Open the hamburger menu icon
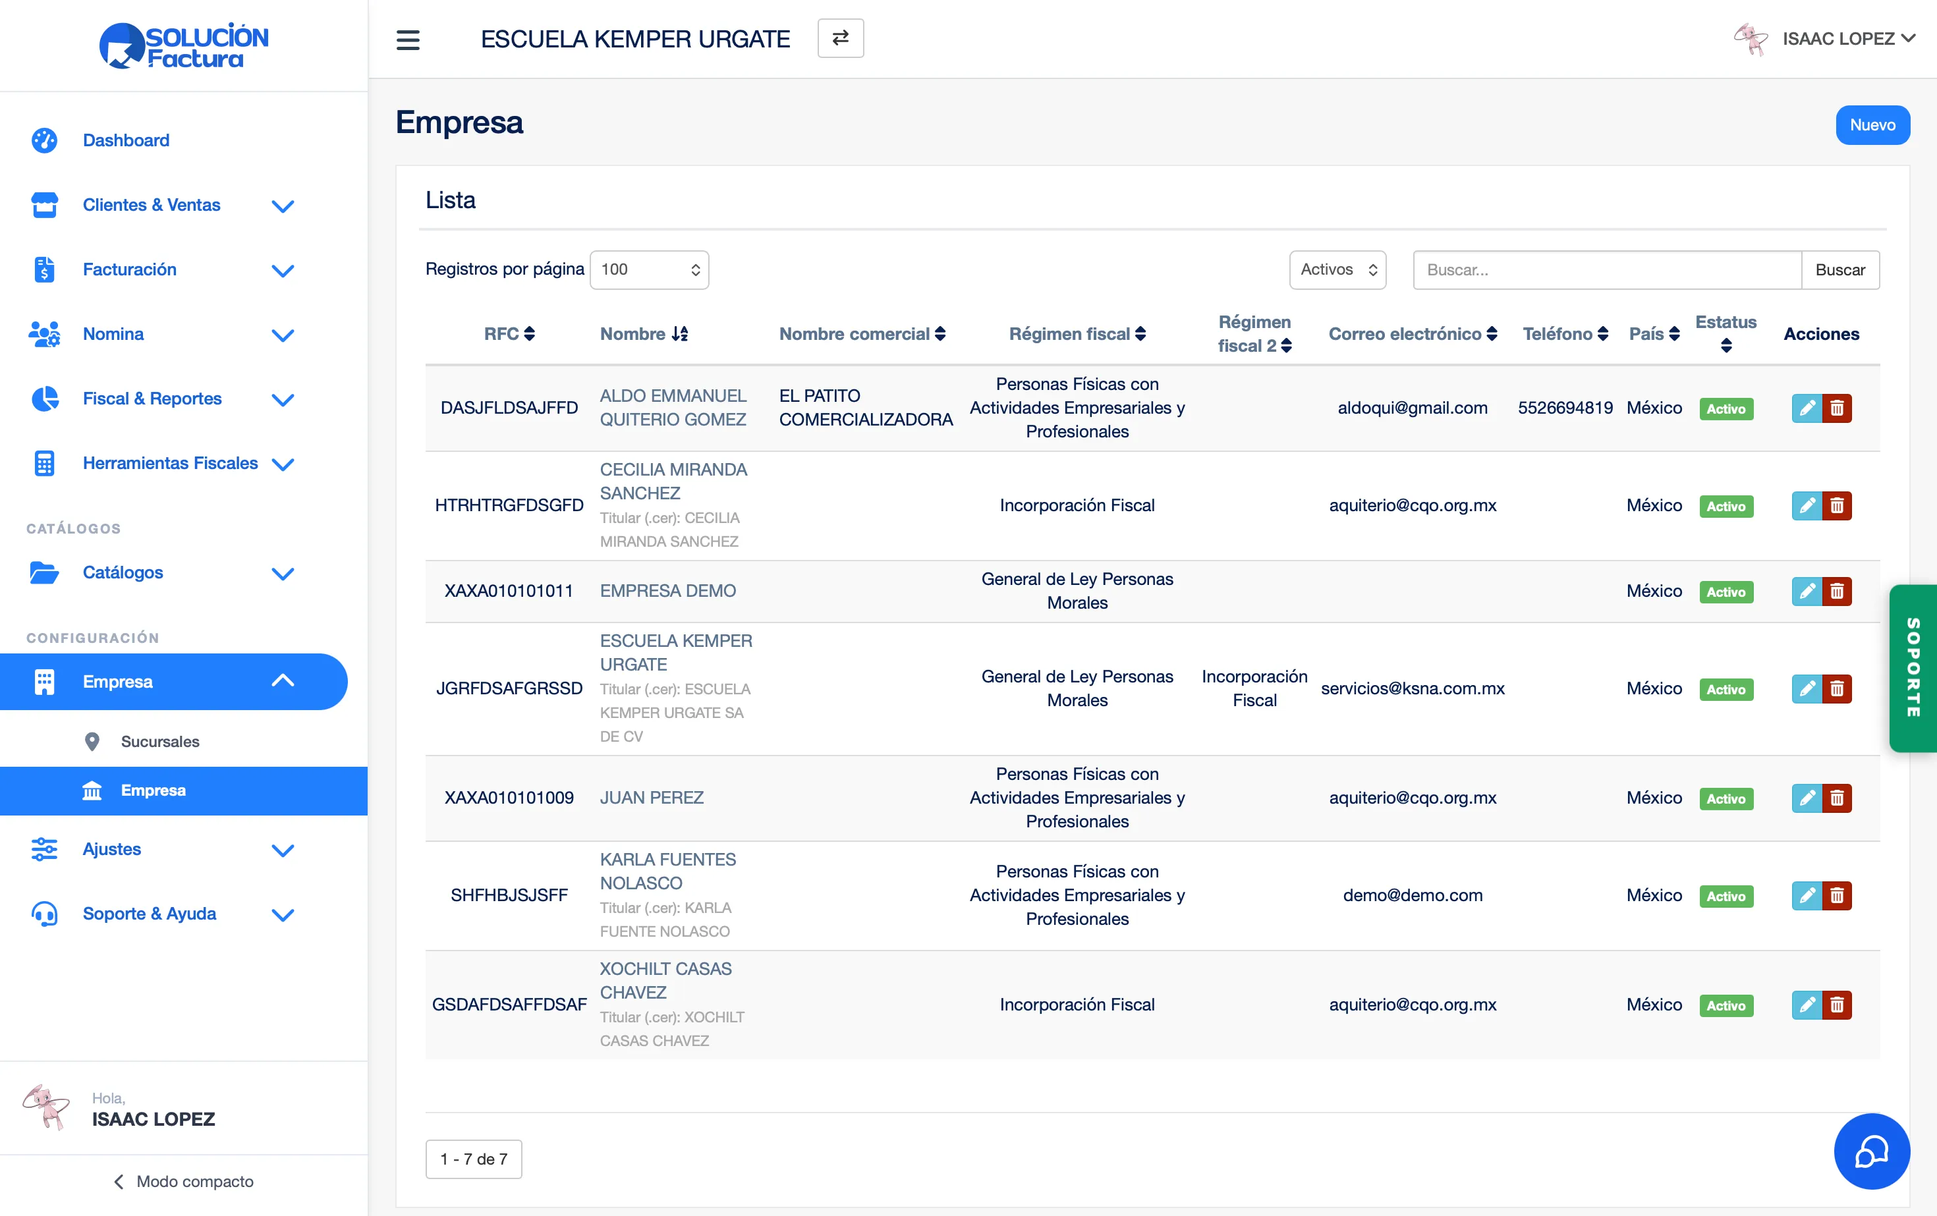1937x1216 pixels. (x=408, y=39)
